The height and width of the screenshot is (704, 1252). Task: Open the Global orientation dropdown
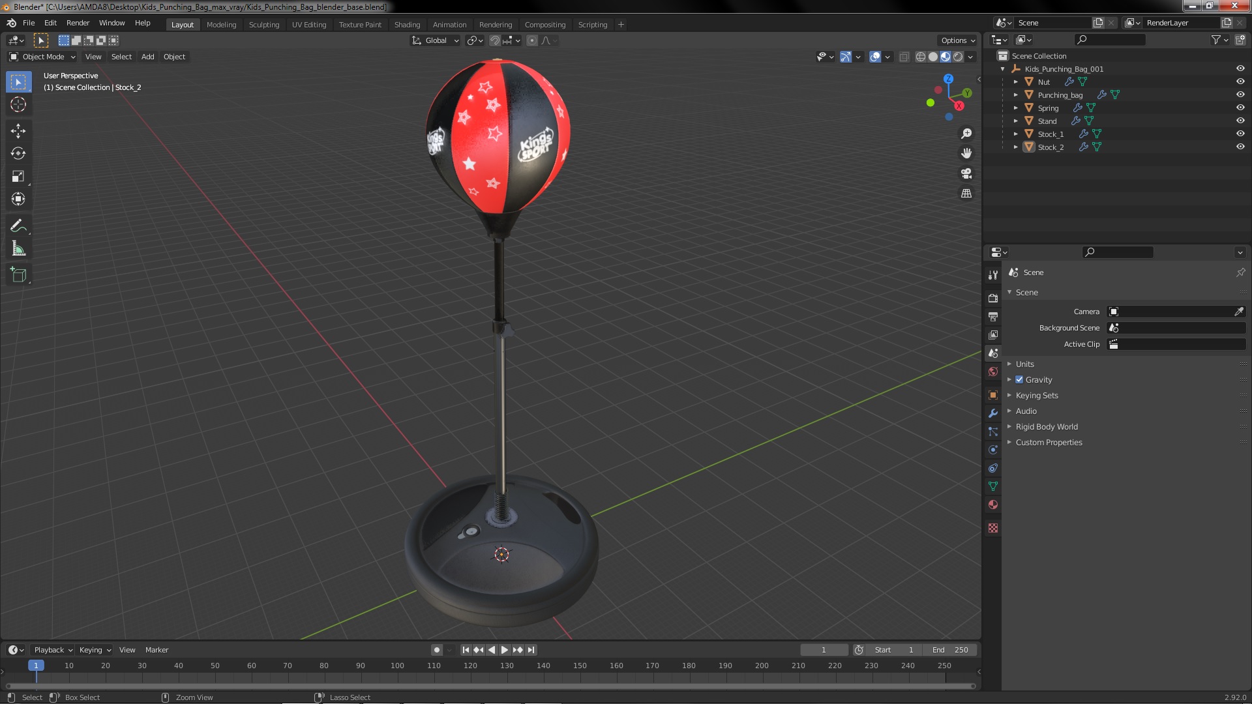coord(435,40)
